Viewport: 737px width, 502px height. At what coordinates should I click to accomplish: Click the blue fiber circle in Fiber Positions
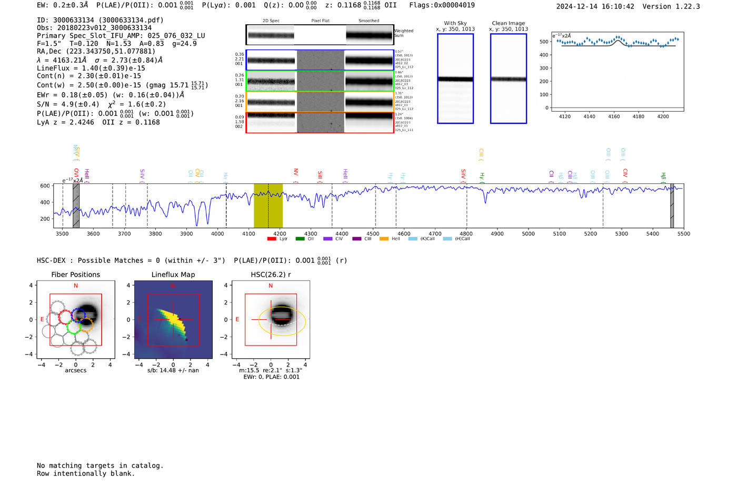pyautogui.click(x=78, y=315)
